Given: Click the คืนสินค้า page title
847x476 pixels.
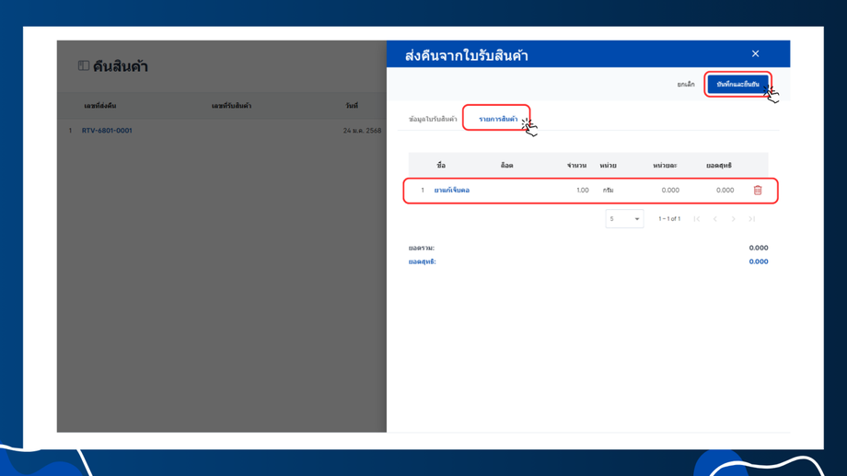Looking at the screenshot, I should (121, 66).
